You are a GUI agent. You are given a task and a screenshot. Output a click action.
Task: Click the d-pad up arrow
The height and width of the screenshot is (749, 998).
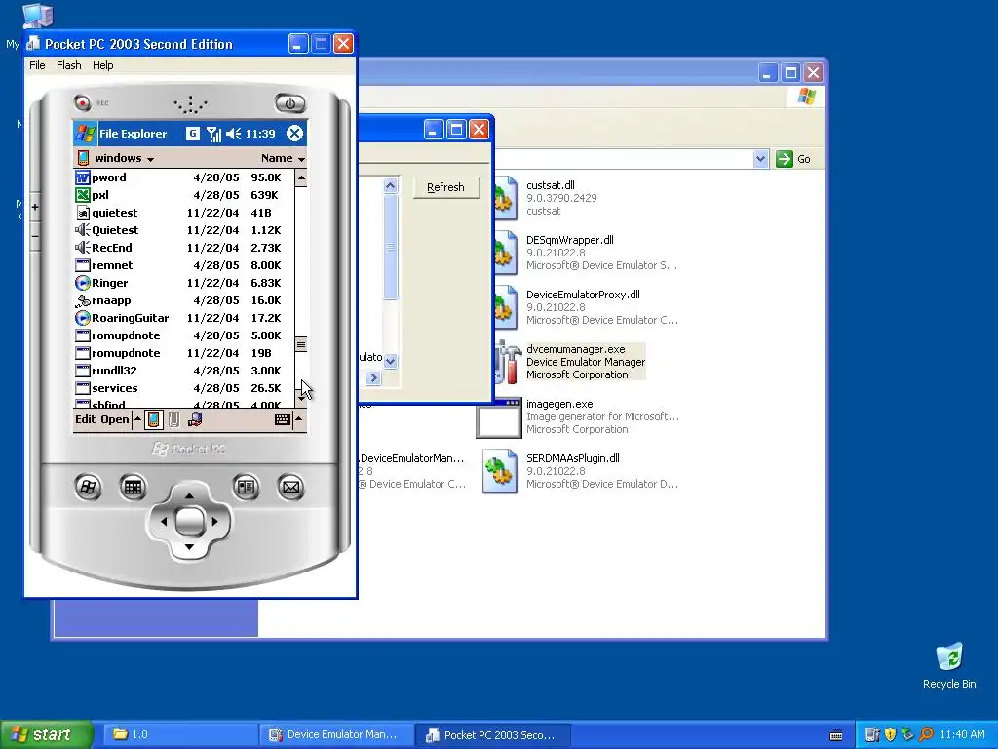click(x=189, y=495)
